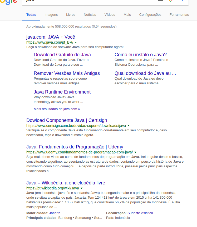Click the Google logo
197x227 pixels.
[8, 2]
